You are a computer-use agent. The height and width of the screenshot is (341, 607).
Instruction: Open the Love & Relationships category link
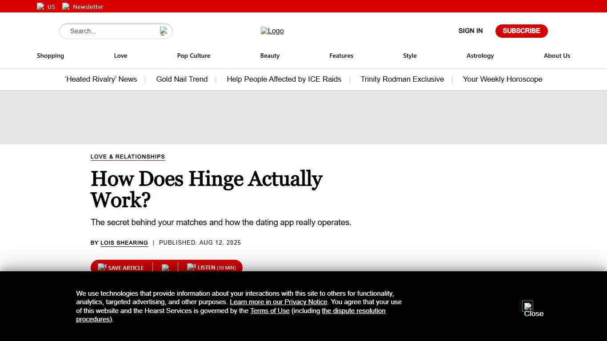[128, 157]
